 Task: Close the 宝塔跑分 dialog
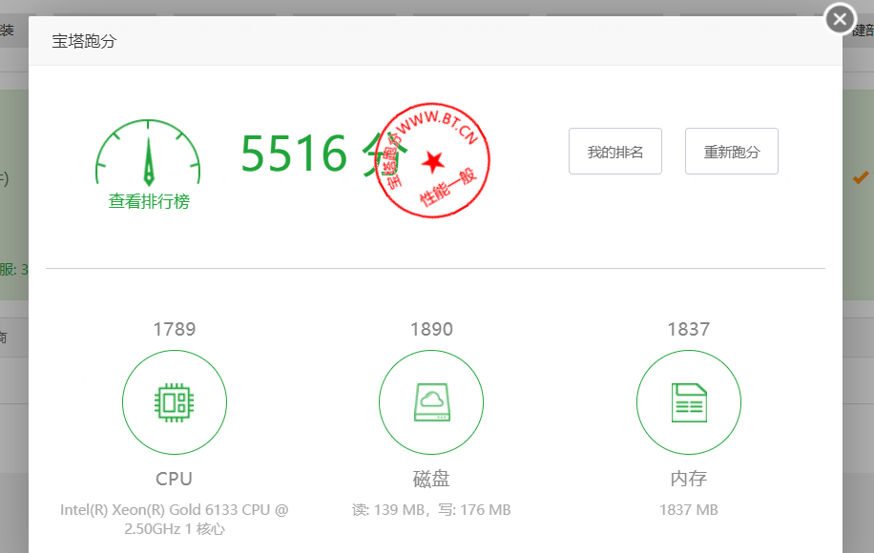click(x=840, y=19)
